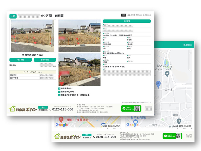Click the 名古屋本社 label on the back flyer
The width and height of the screenshot is (201, 151).
(87, 137)
